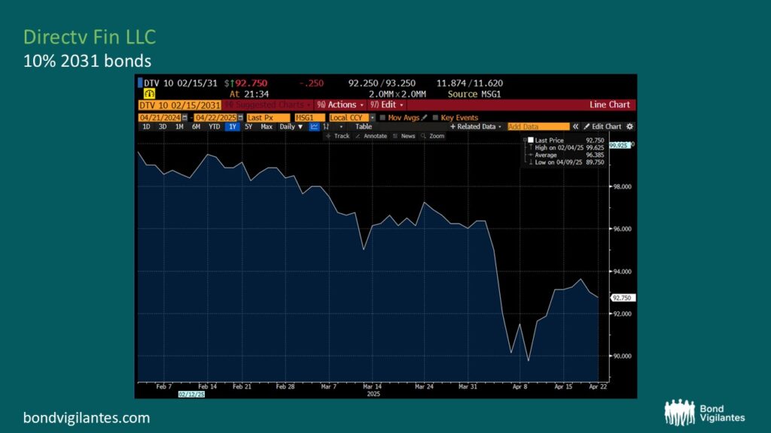Click the Mov Avgs pencil edit icon
The height and width of the screenshot is (433, 771).
click(x=425, y=117)
